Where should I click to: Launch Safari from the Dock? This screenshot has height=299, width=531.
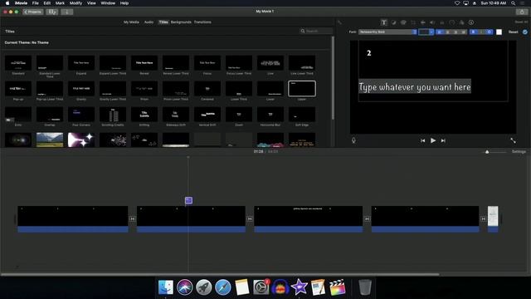point(223,287)
